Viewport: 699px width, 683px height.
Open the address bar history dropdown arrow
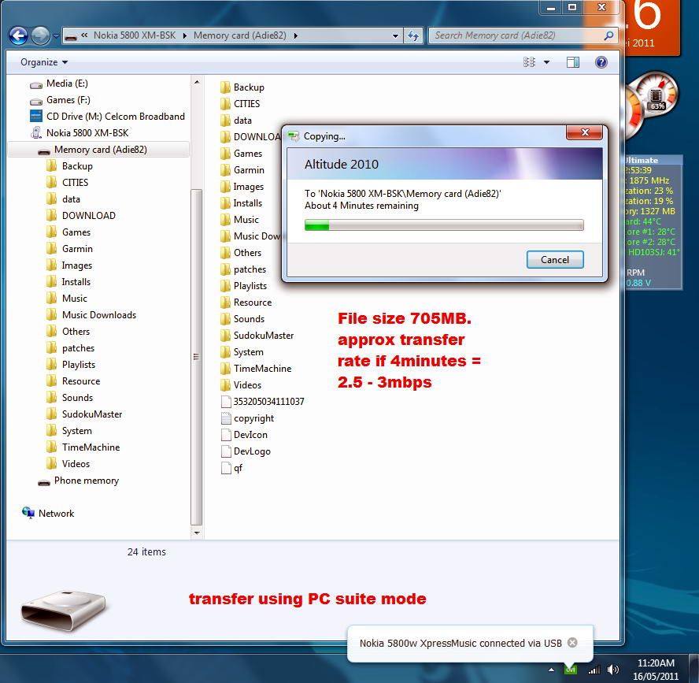pyautogui.click(x=395, y=35)
